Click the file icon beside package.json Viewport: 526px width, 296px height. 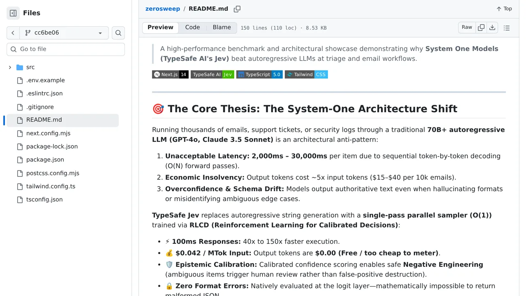tap(20, 160)
